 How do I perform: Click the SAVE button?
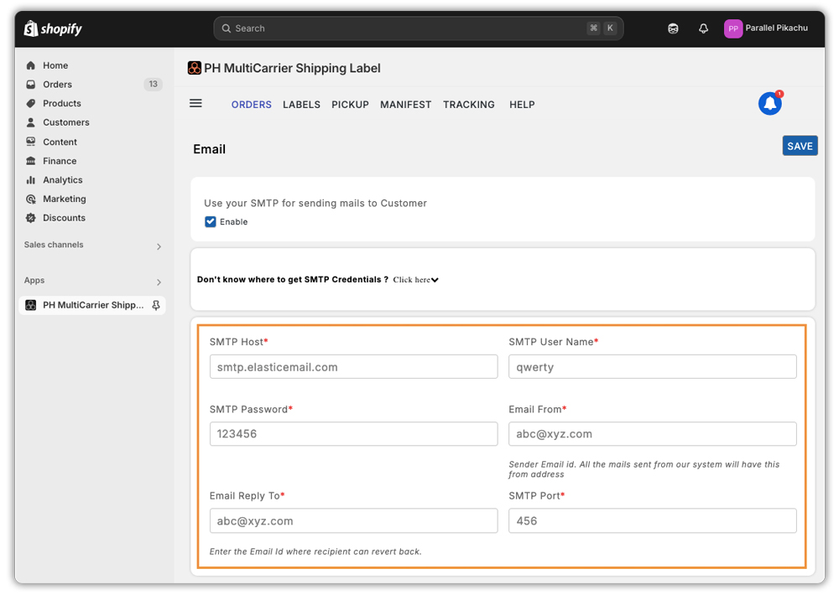coord(800,146)
